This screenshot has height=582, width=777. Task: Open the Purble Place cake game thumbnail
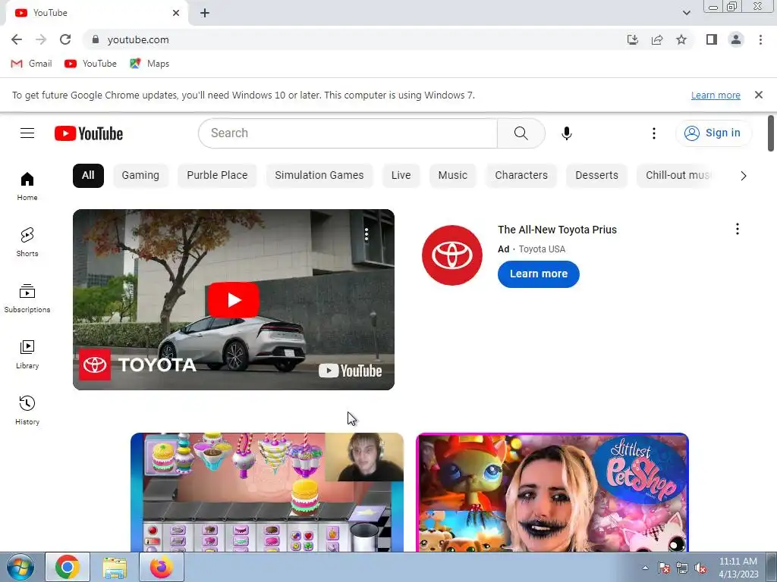click(x=267, y=493)
